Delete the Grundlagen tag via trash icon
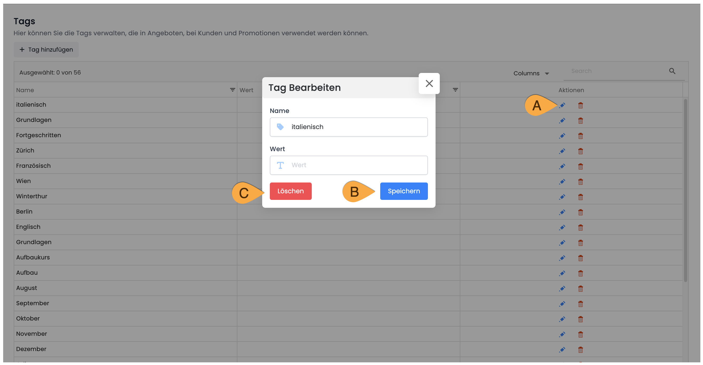 [580, 121]
